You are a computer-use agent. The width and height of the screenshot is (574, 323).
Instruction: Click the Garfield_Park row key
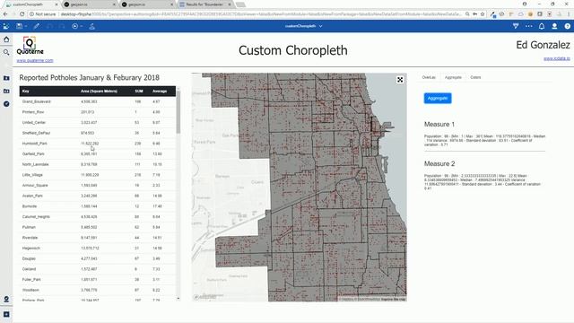tap(33, 153)
